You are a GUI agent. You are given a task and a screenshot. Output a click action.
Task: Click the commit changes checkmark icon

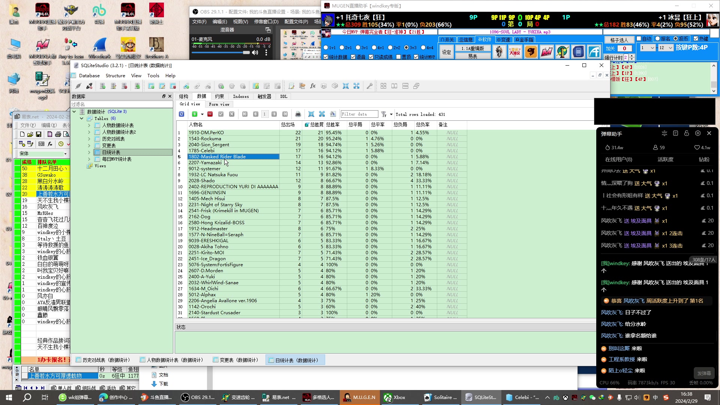[221, 114]
